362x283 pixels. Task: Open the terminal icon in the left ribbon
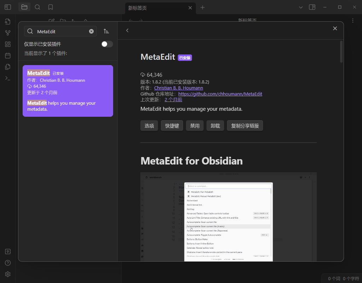[8, 78]
